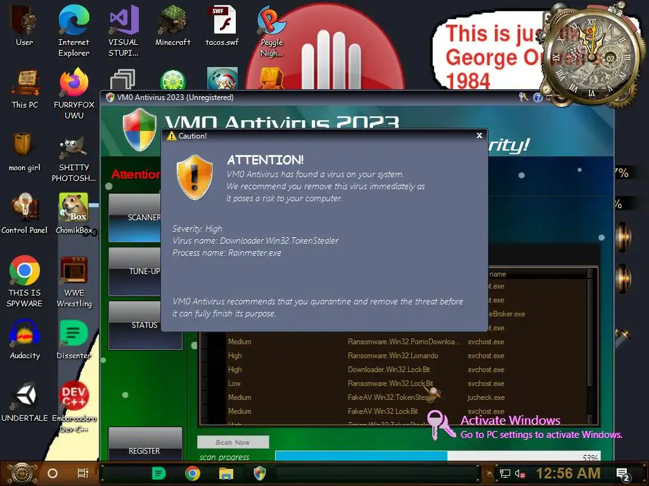Launch Internet Explorer desktop shortcut
649x486 pixels.
coord(74,30)
